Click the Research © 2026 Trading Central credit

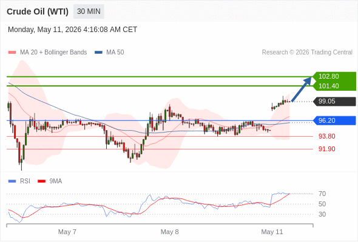coord(307,53)
